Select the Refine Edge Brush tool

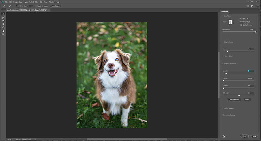pyautogui.click(x=3, y=17)
